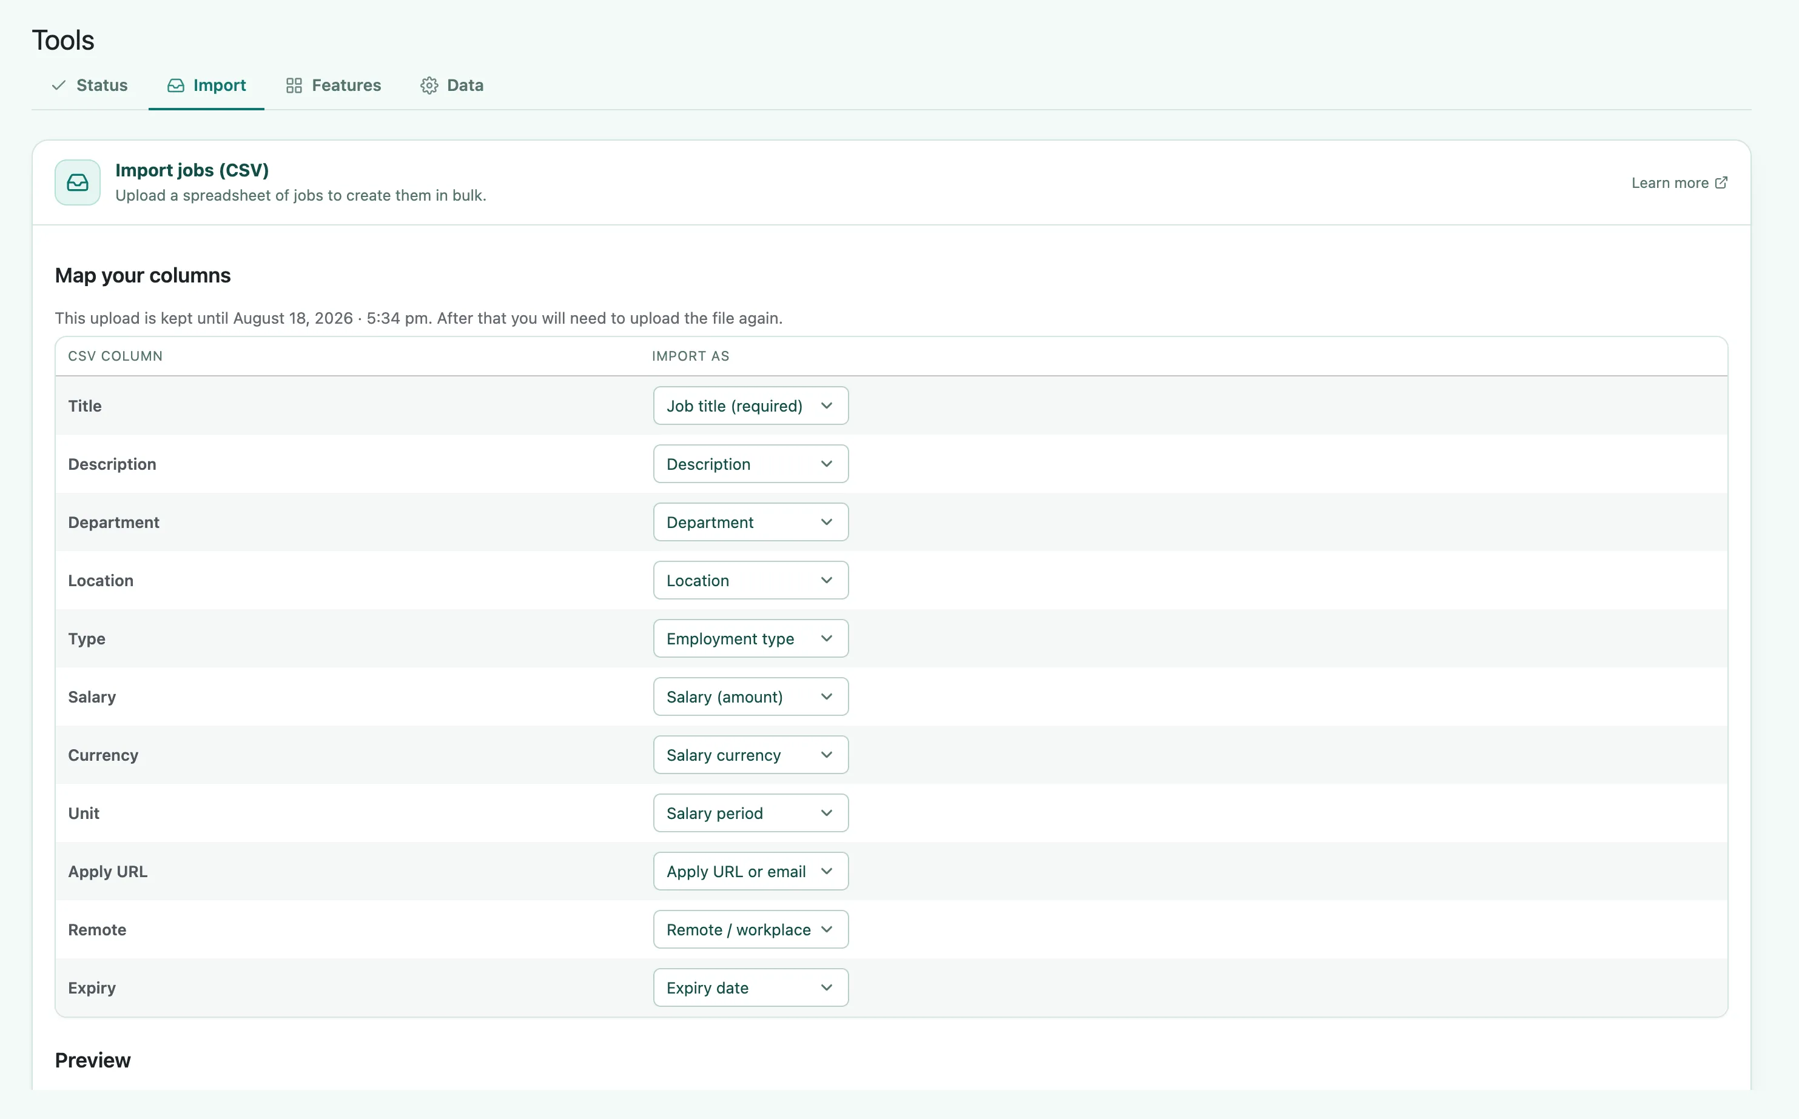This screenshot has height=1119, width=1799.
Task: Select the Currency CSV column label
Action: coord(103,755)
